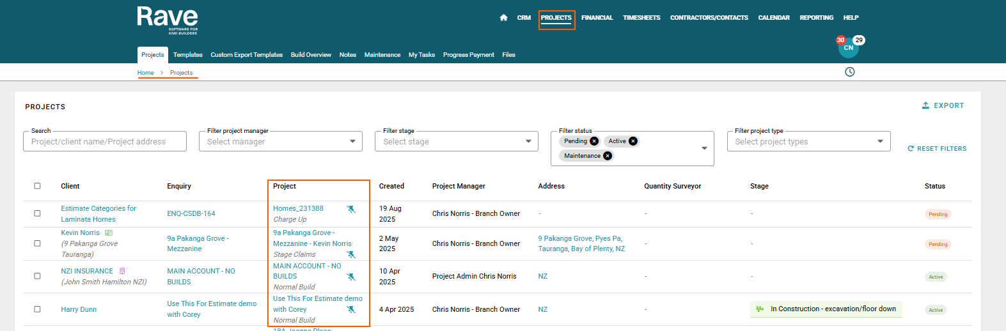Tick checkbox for NZI INSURANCE row
The image size is (1006, 331).
(37, 276)
